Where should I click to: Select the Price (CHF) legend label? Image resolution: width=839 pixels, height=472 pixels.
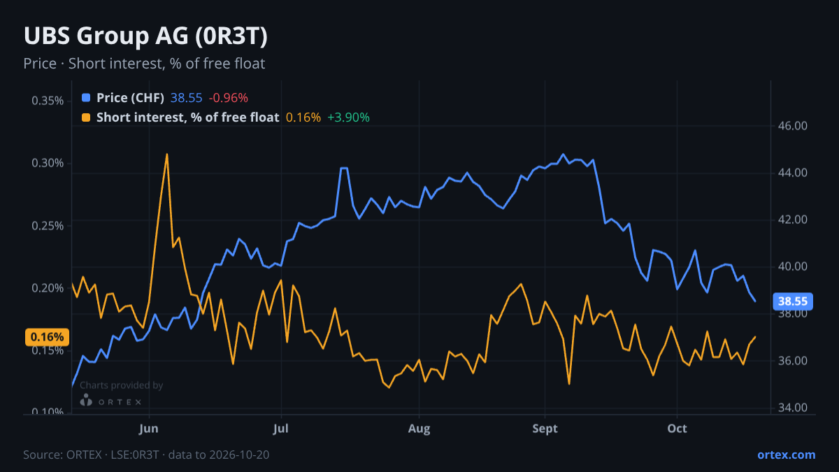[131, 98]
